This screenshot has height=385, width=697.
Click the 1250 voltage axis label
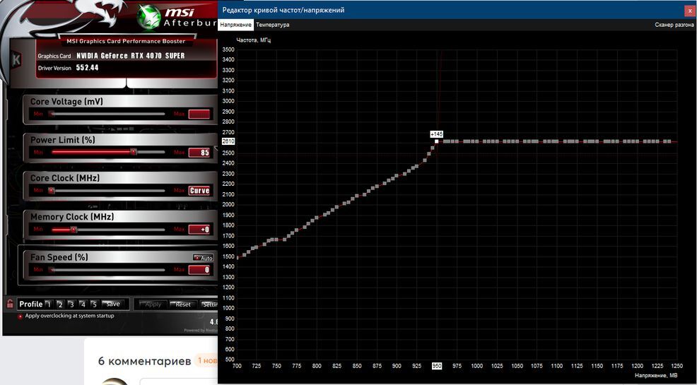pos(677,367)
